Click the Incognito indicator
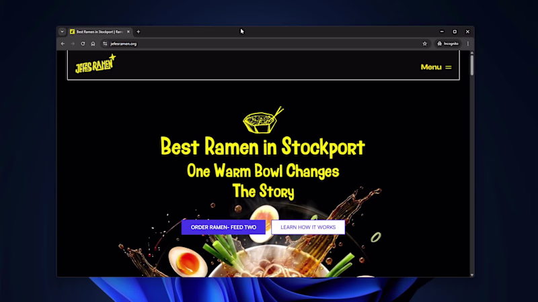This screenshot has width=538, height=302. [448, 44]
